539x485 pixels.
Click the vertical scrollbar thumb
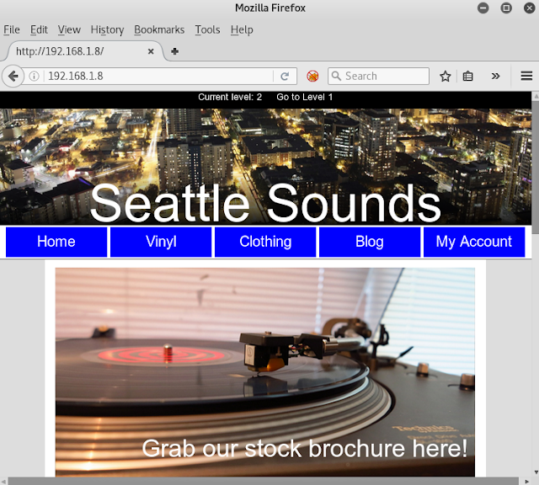[536, 168]
